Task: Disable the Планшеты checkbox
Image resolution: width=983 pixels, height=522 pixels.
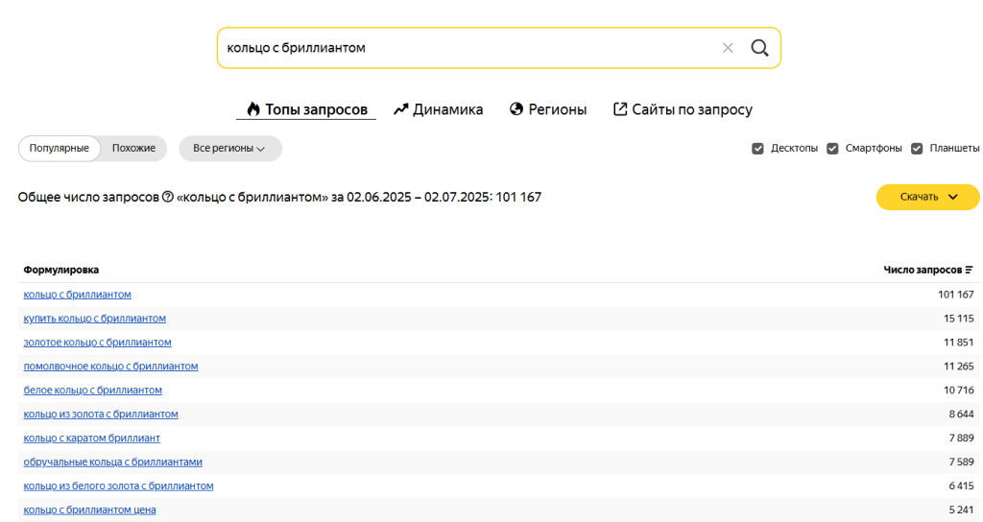Action: (x=917, y=149)
